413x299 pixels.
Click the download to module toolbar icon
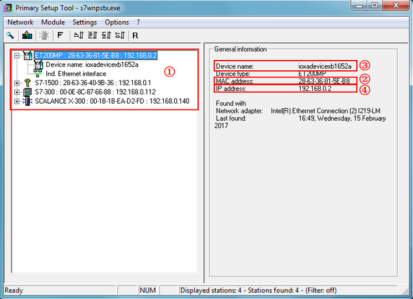click(x=27, y=35)
